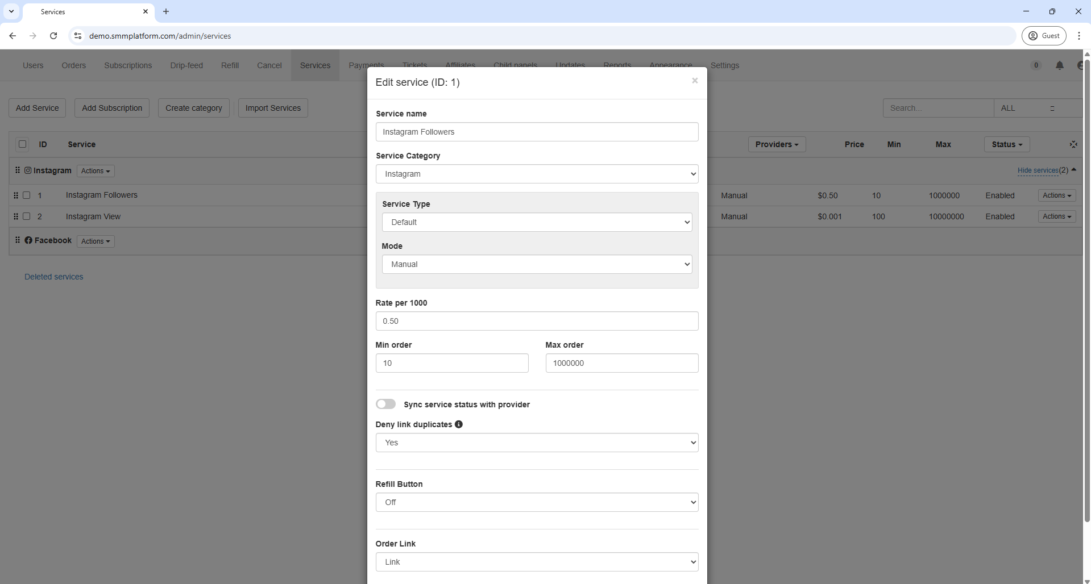Click the drag handle for Facebook category

pyautogui.click(x=18, y=240)
